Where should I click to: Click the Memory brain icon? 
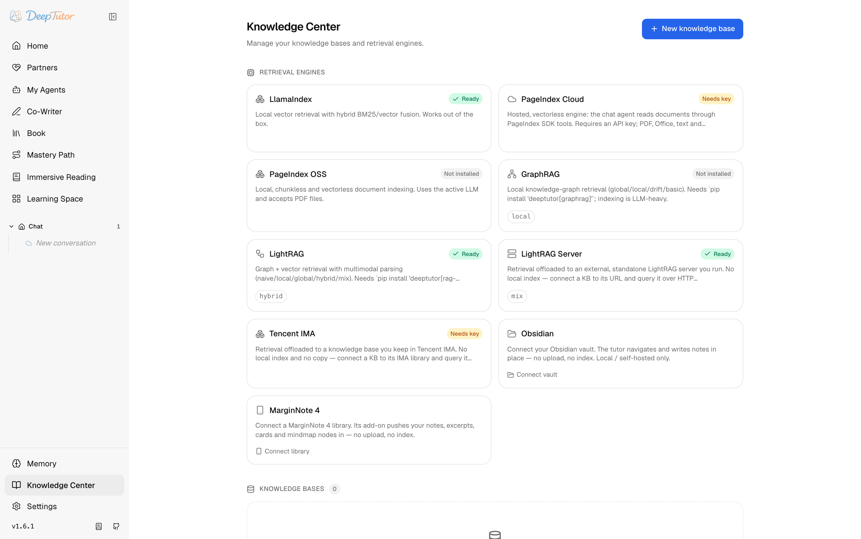(x=16, y=463)
